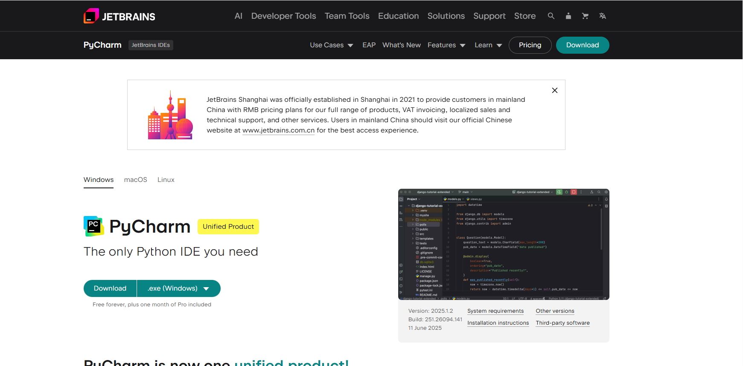Screen dimensions: 743x366
Task: Open Education in top navigation
Action: [x=398, y=16]
